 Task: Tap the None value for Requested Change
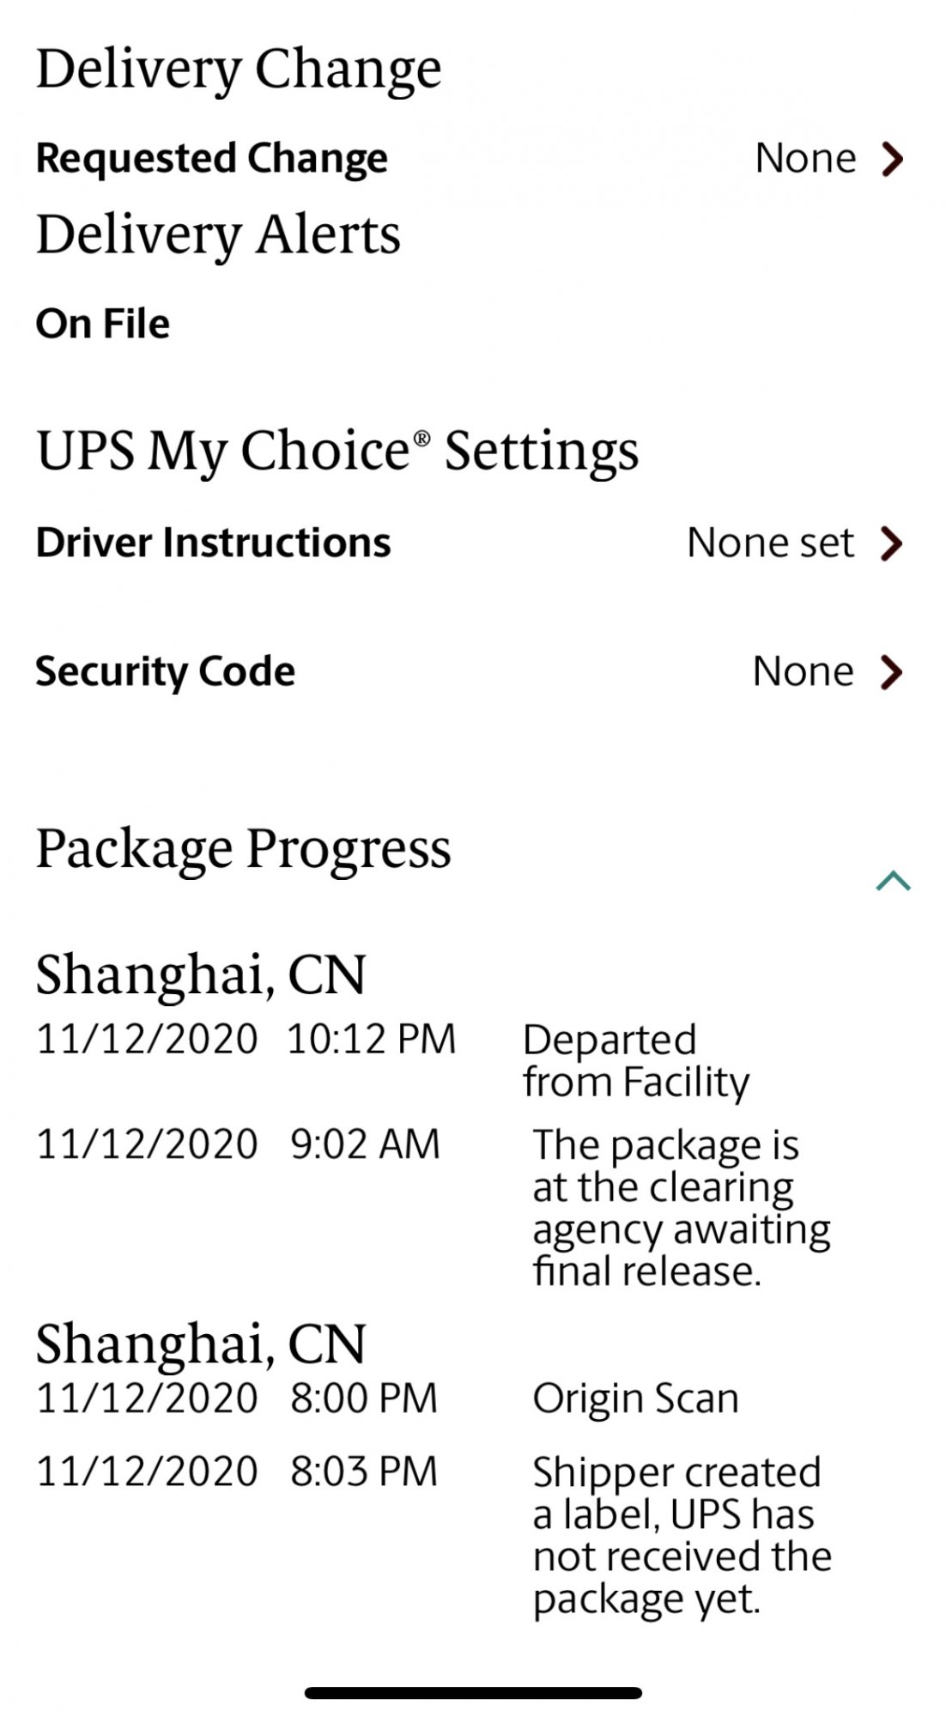coord(805,159)
